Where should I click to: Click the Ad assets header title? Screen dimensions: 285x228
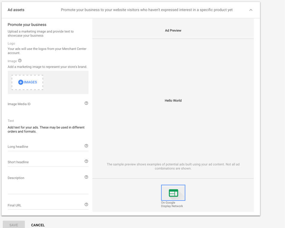tap(16, 10)
